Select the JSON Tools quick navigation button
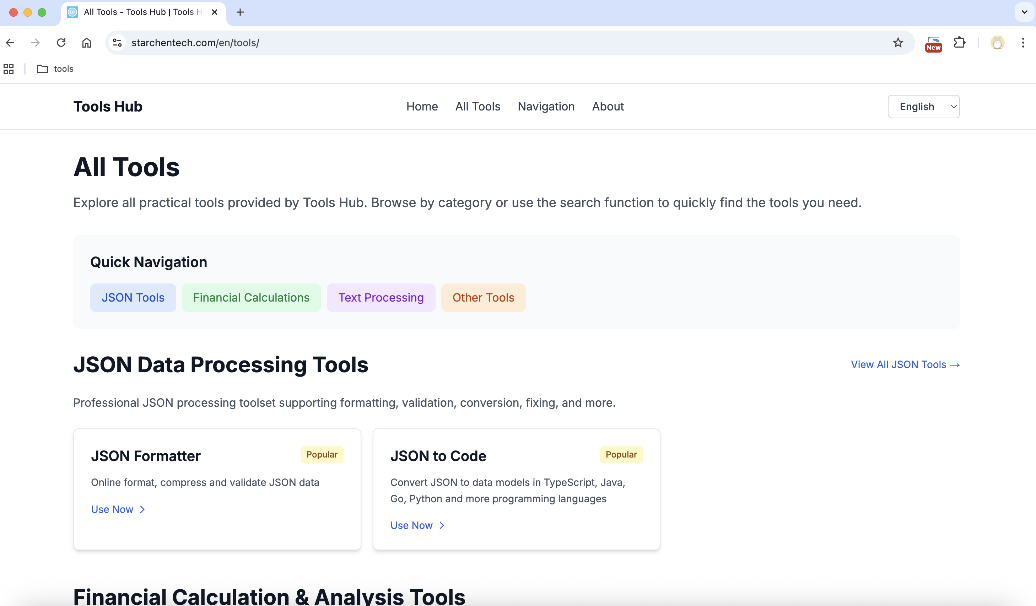Image resolution: width=1036 pixels, height=606 pixels. click(133, 297)
